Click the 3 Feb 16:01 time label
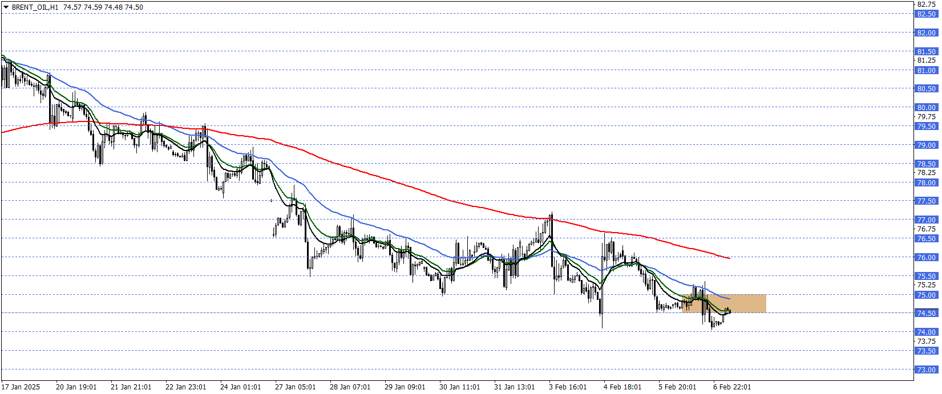The height and width of the screenshot is (394, 942). pos(568,387)
